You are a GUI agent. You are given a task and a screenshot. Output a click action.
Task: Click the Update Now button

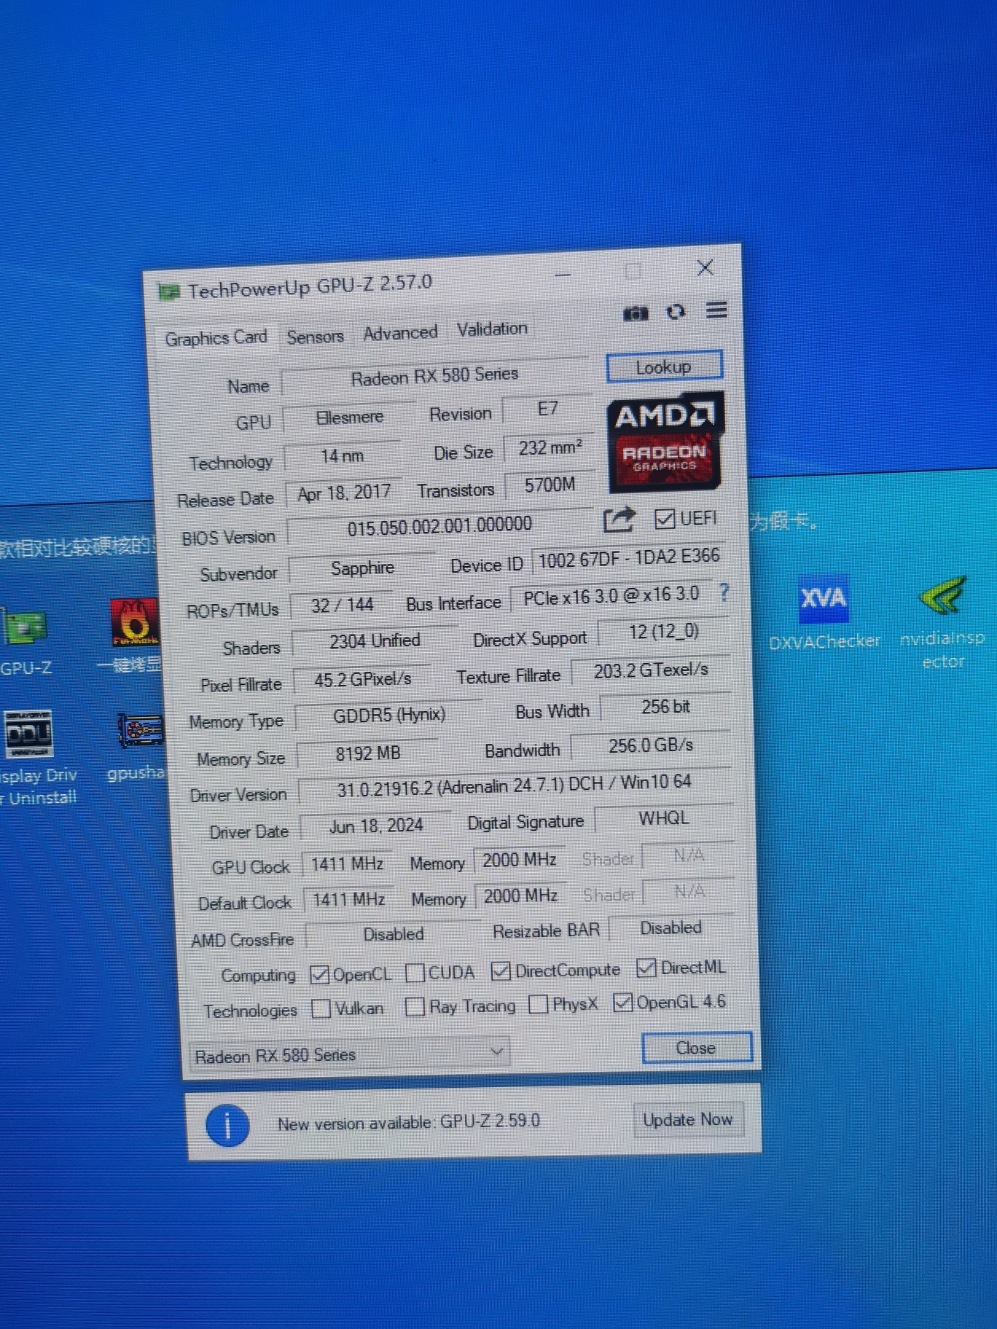[x=687, y=1120]
